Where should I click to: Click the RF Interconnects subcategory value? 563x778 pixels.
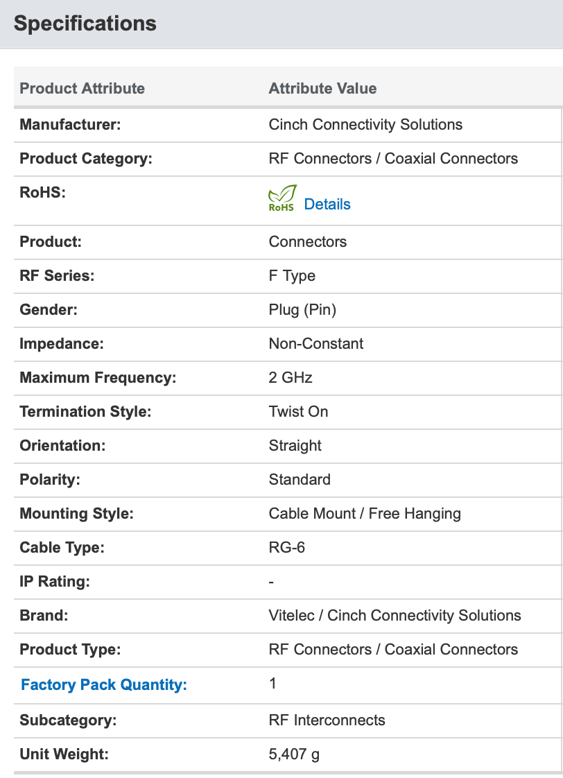click(x=327, y=720)
